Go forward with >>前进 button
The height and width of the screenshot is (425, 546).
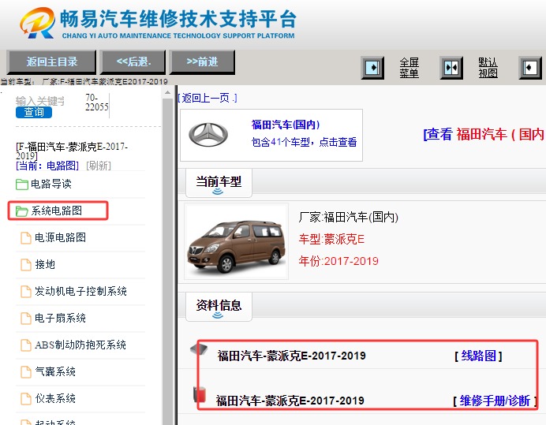tap(202, 62)
